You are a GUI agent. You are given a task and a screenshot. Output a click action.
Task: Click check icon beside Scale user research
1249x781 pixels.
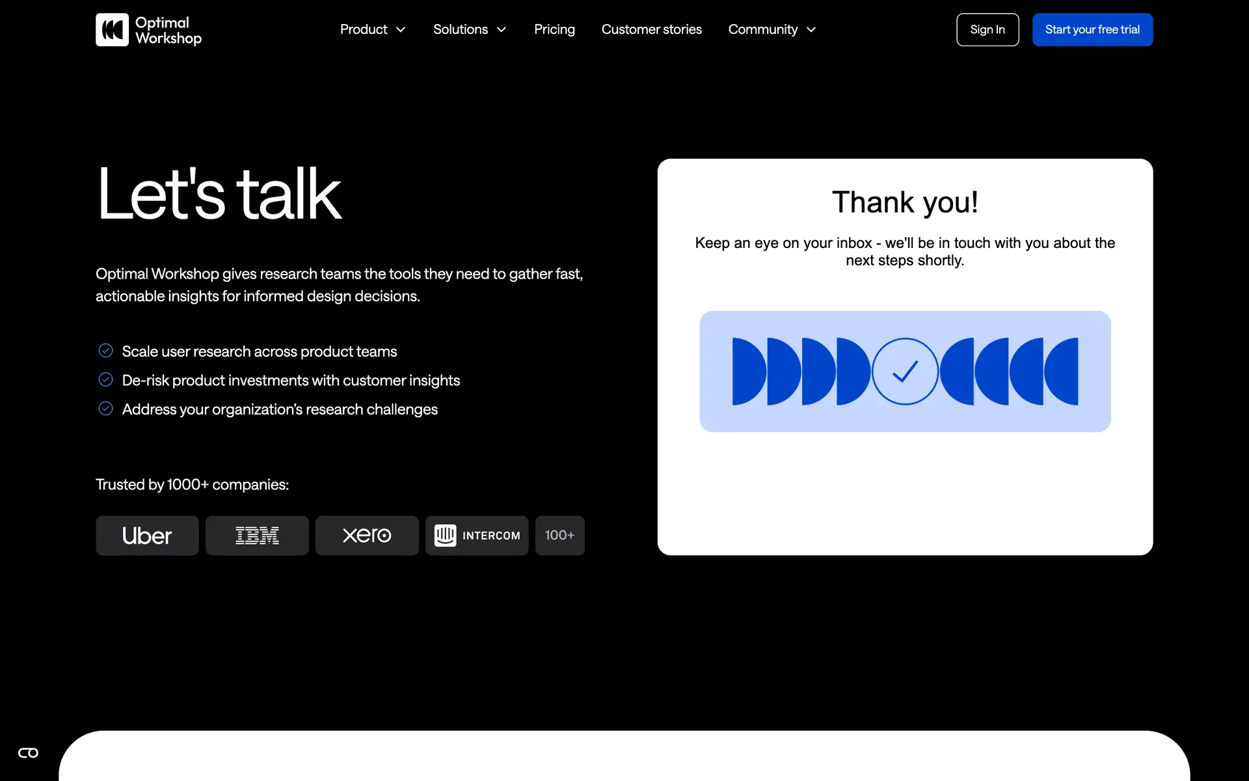click(105, 351)
